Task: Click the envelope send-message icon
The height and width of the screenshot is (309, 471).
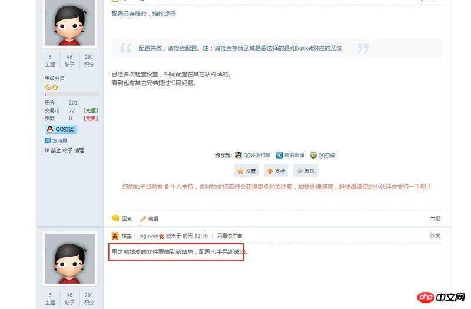Action: pyautogui.click(x=48, y=140)
